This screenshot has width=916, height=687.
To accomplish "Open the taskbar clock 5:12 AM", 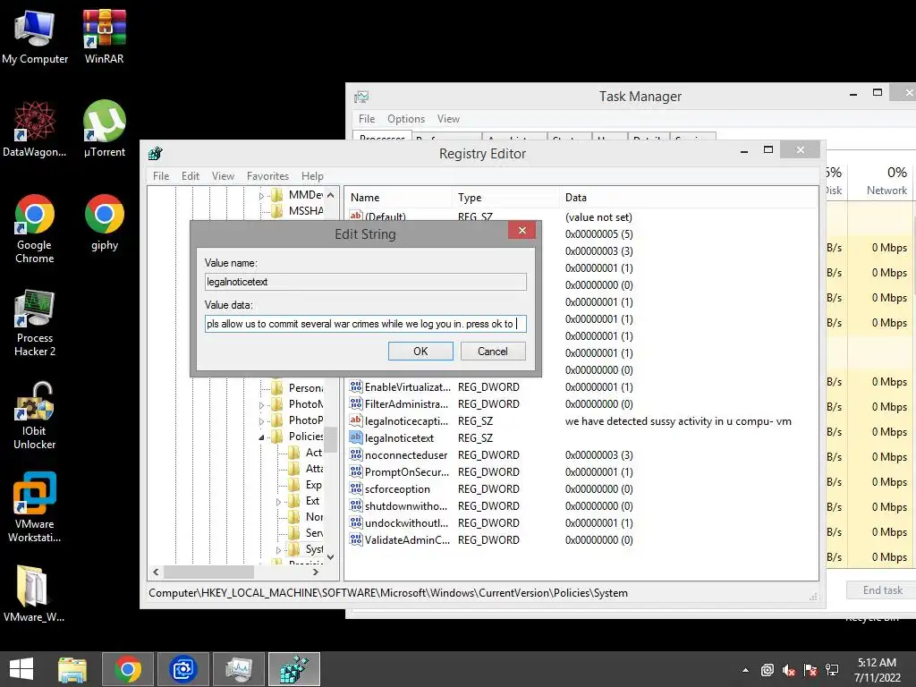I will click(x=877, y=669).
